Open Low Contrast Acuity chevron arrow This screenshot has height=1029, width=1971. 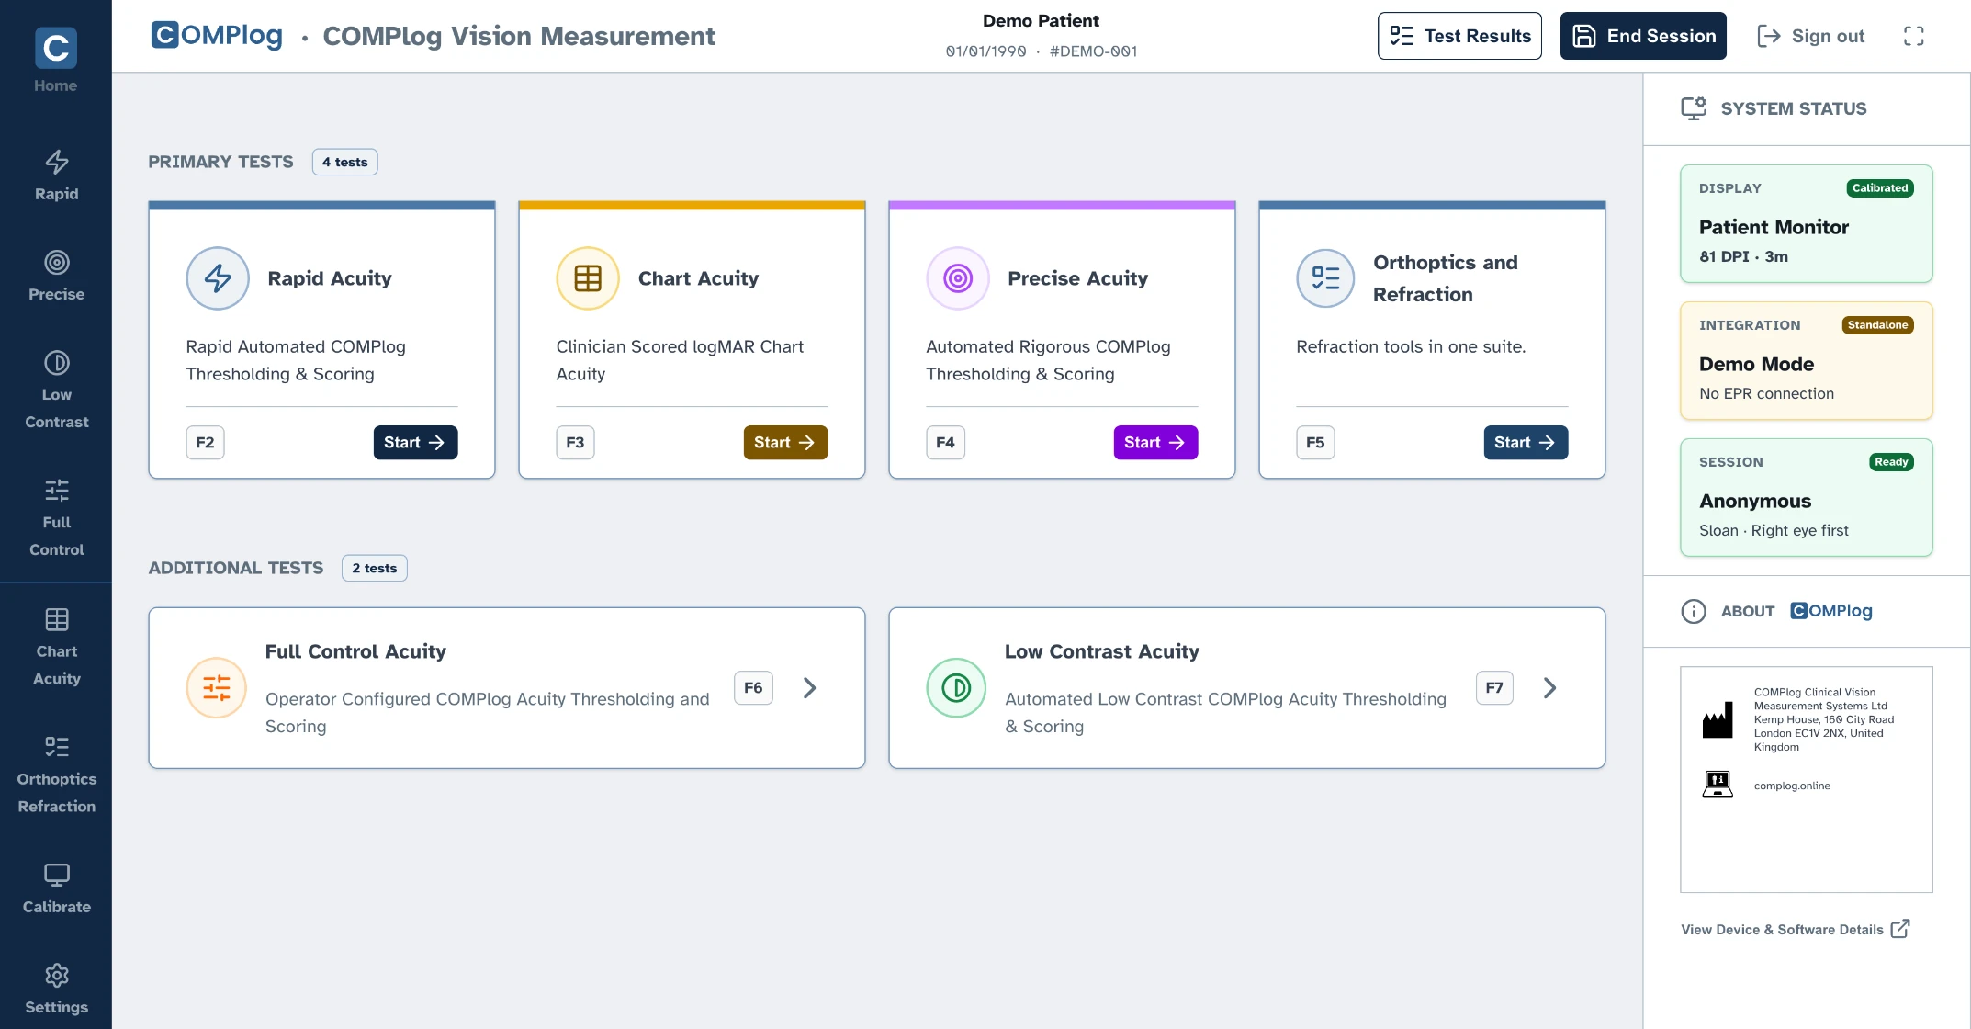coord(1549,688)
